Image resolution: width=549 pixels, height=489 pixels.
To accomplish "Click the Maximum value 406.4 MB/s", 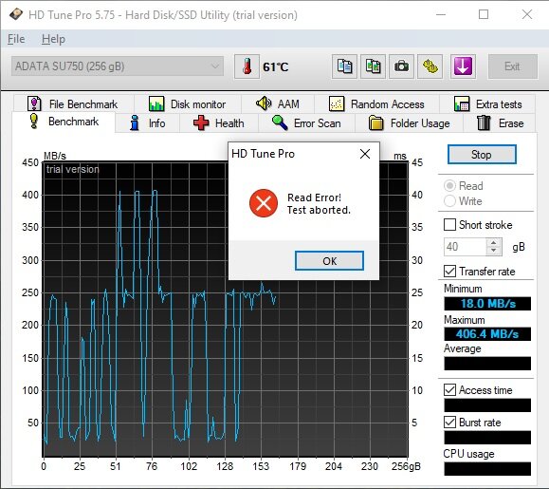I will pos(487,333).
